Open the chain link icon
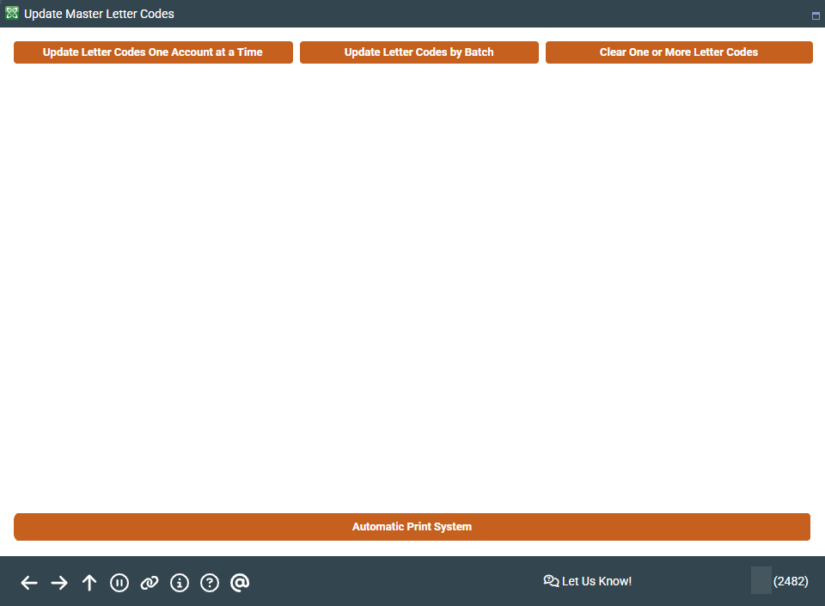The image size is (825, 606). [150, 583]
